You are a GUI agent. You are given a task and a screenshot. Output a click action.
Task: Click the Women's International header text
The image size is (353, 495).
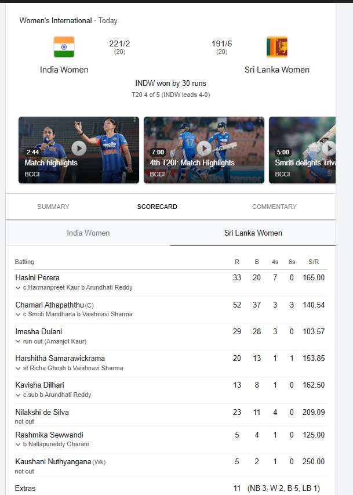pos(56,20)
